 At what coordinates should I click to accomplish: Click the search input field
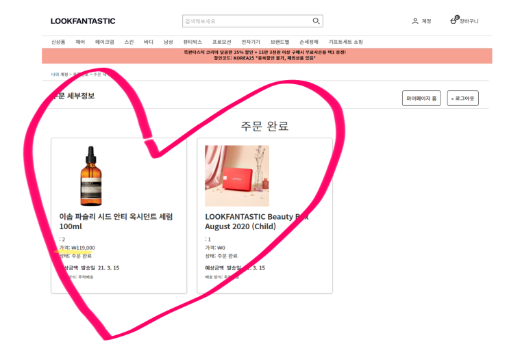coord(253,21)
